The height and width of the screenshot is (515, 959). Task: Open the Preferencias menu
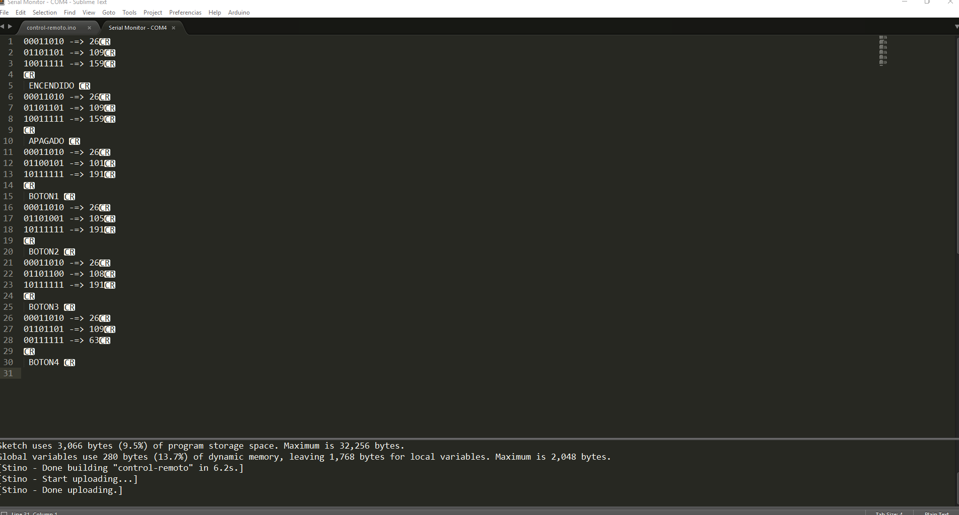[x=185, y=12]
